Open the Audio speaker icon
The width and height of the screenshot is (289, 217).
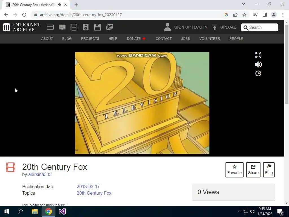point(86,27)
